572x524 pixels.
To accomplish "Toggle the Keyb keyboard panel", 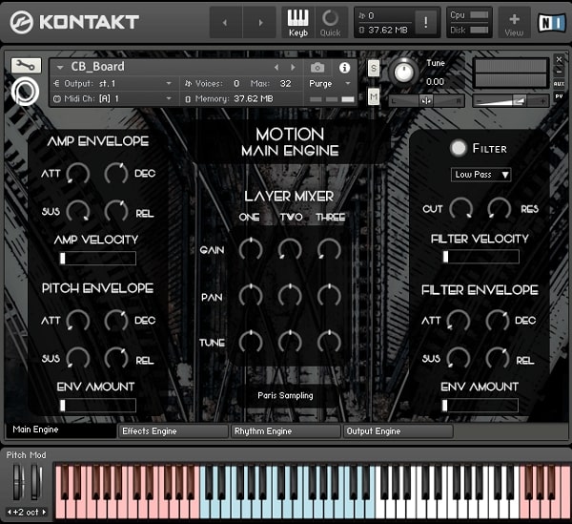I will [298, 23].
